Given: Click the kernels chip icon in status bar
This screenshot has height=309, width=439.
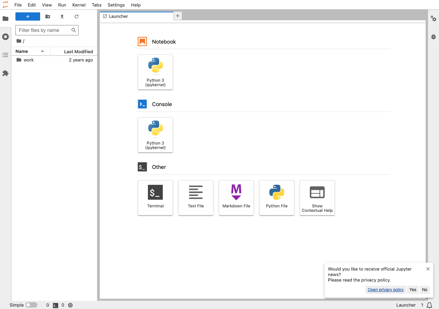Looking at the screenshot, I should point(70,305).
